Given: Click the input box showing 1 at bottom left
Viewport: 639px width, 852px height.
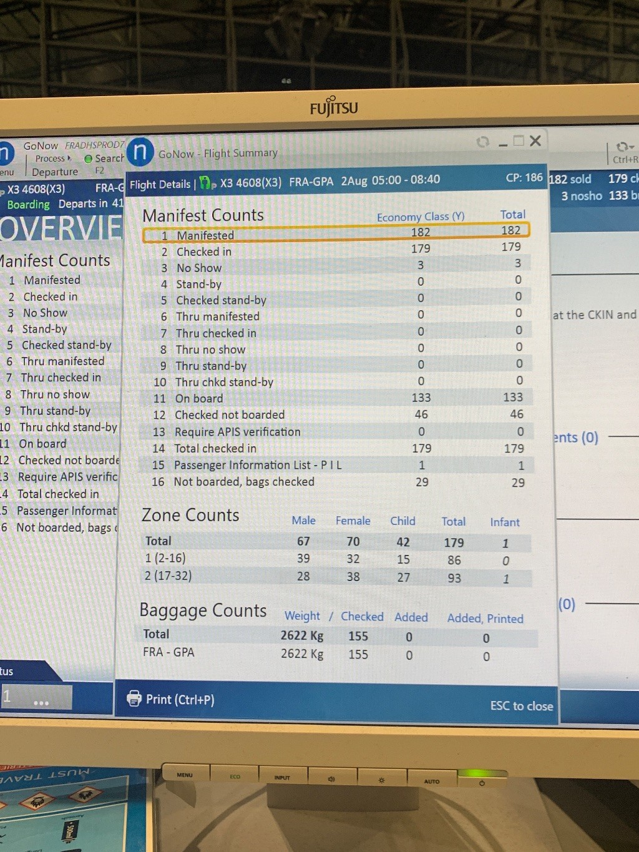Looking at the screenshot, I should coord(36,697).
